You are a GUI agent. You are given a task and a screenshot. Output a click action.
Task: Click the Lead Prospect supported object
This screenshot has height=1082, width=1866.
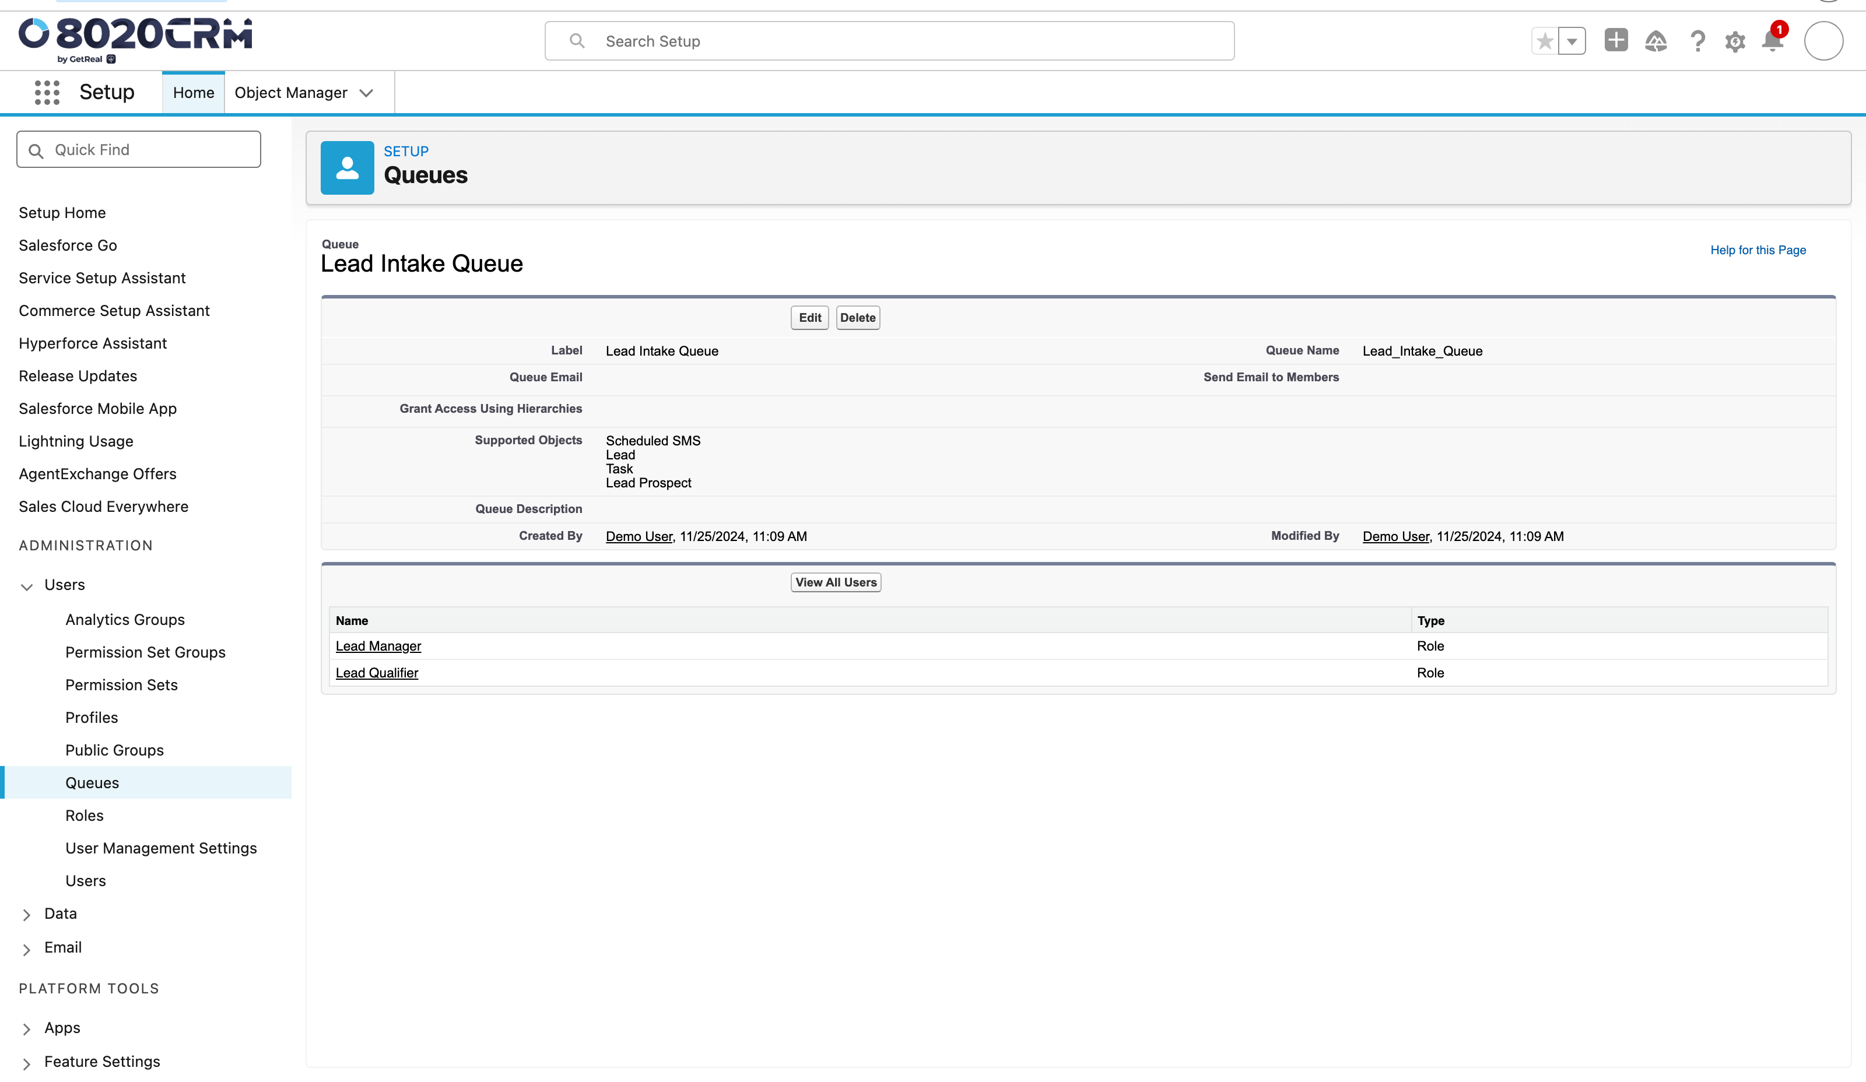(x=648, y=483)
